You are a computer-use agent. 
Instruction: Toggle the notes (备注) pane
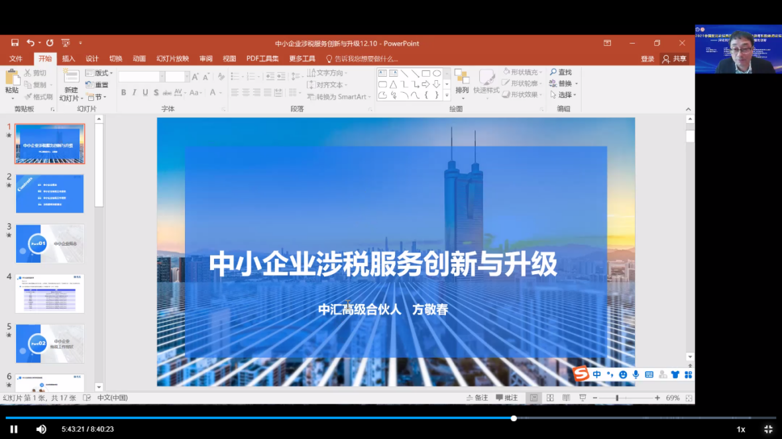tap(476, 398)
